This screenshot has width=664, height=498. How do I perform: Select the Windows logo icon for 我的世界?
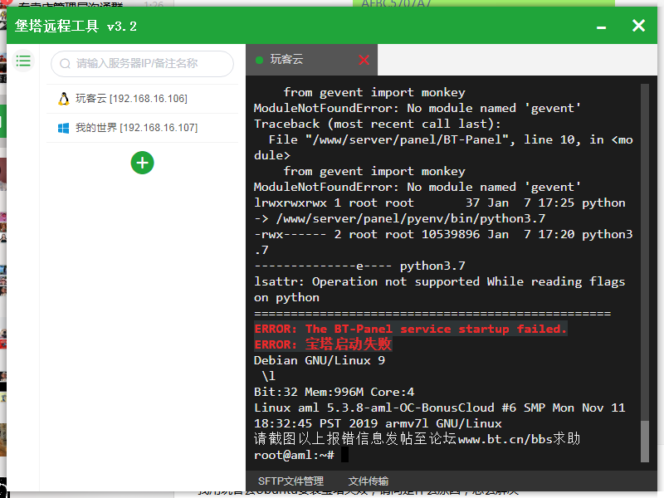tap(64, 128)
